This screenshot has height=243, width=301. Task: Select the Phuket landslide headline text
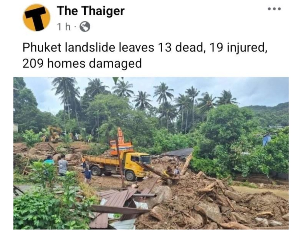145,55
